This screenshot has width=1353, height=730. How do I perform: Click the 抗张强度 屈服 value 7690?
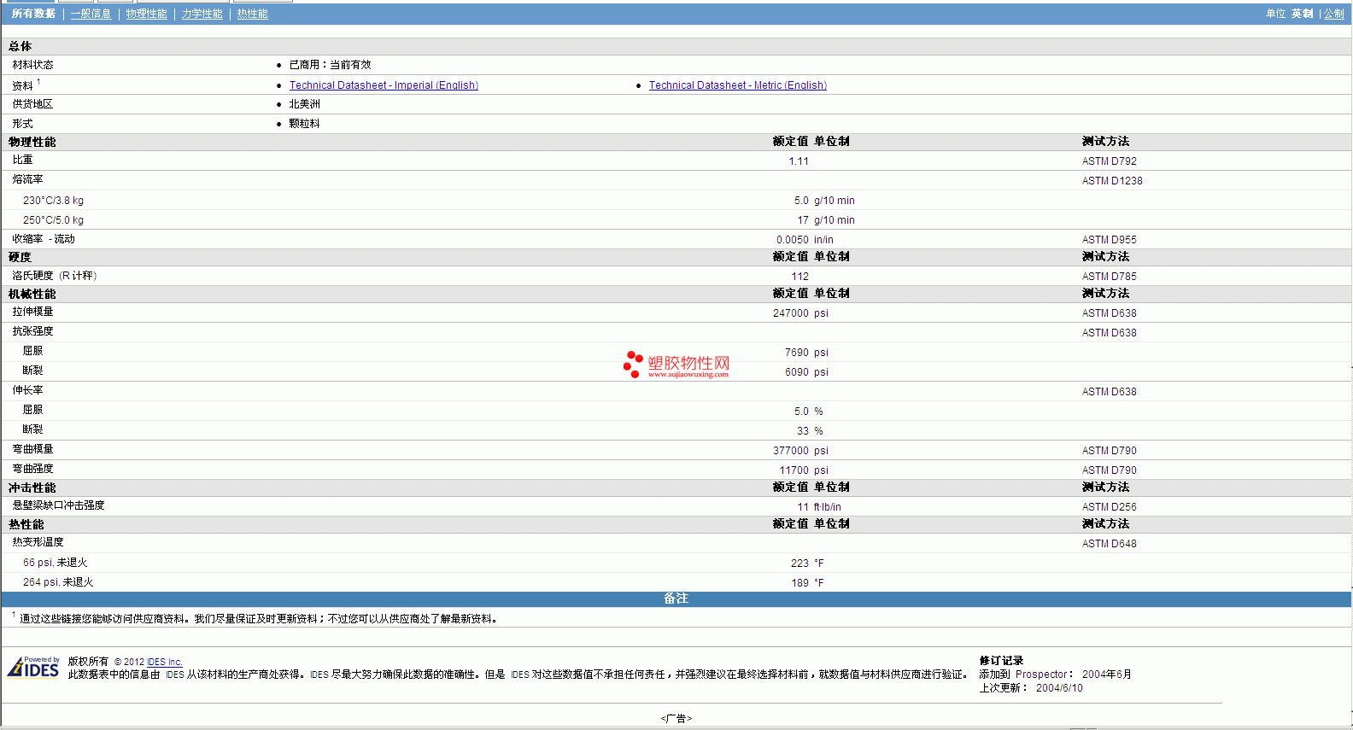pyautogui.click(x=796, y=353)
